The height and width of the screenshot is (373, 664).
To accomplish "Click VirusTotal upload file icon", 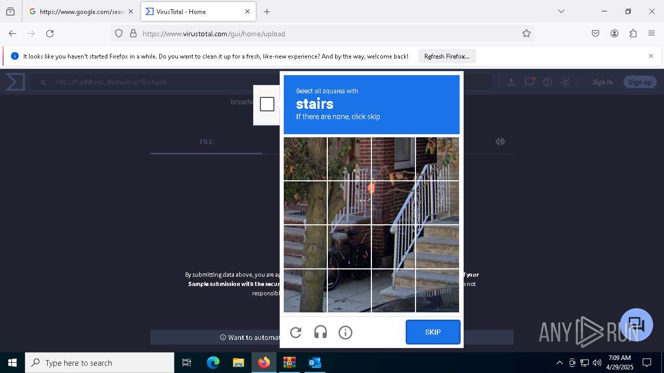I will (x=511, y=82).
